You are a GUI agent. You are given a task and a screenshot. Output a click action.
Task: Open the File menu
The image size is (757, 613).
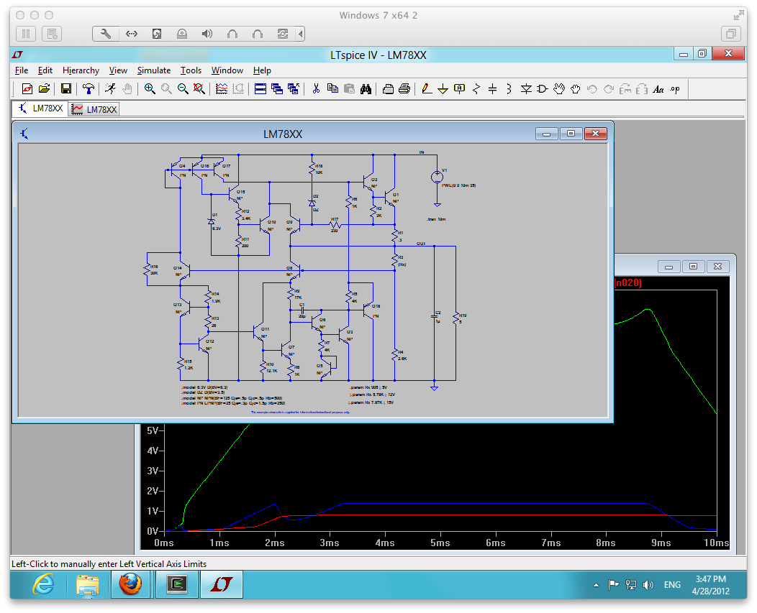pos(22,70)
